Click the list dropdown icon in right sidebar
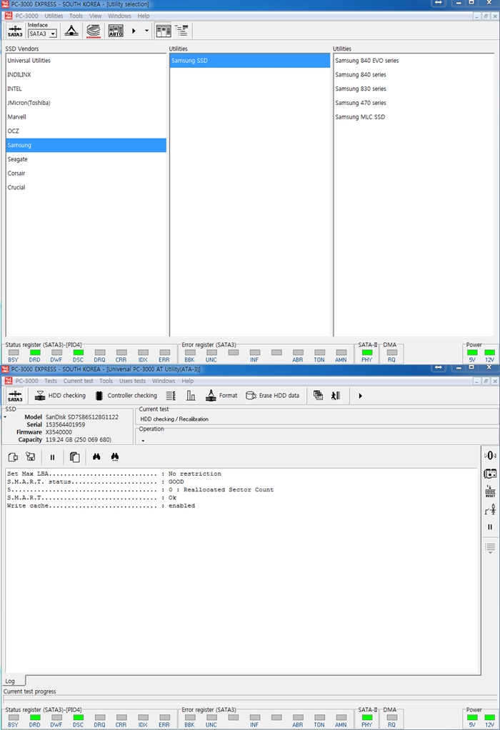 (490, 548)
